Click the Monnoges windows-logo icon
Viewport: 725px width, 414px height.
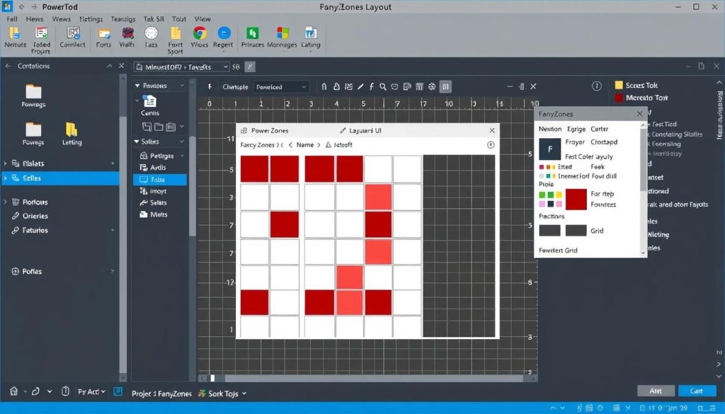[x=282, y=33]
